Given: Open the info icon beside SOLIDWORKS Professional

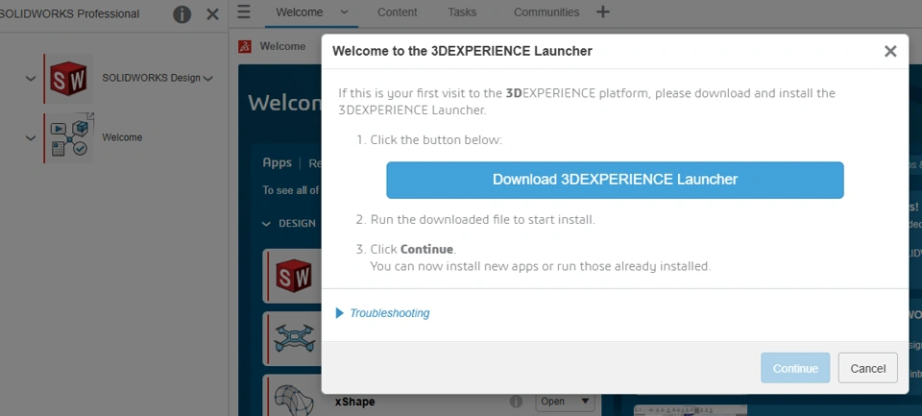Looking at the screenshot, I should click(x=182, y=14).
